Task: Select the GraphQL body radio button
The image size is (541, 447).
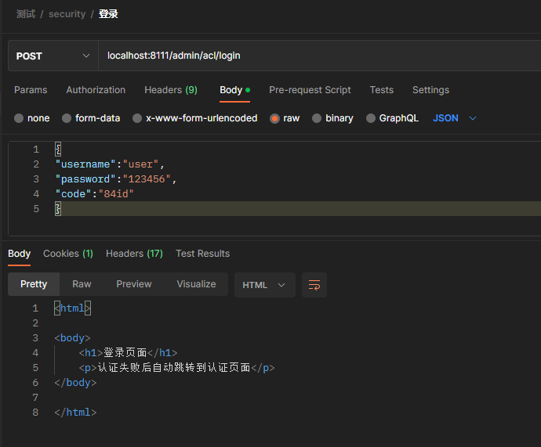Action: [x=371, y=118]
